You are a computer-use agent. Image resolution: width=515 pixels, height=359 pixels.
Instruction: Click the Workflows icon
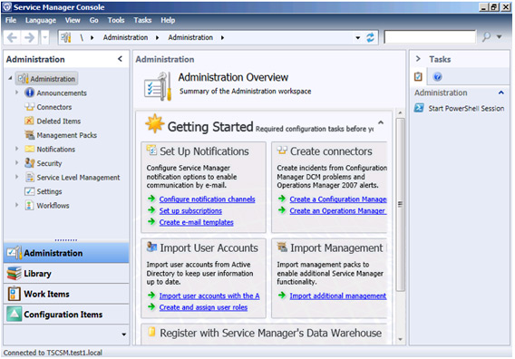tap(29, 205)
